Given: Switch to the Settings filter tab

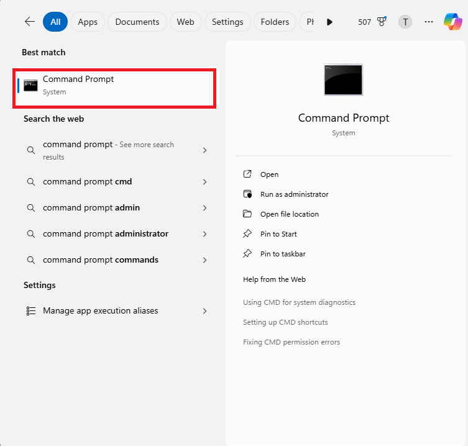Looking at the screenshot, I should coord(227,22).
